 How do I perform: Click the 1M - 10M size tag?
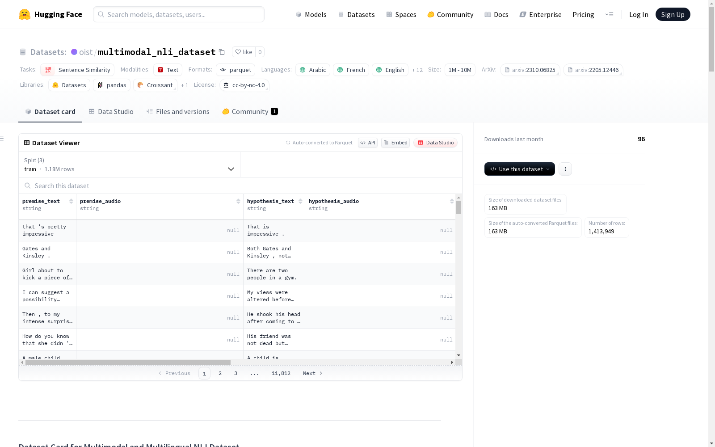click(x=460, y=70)
